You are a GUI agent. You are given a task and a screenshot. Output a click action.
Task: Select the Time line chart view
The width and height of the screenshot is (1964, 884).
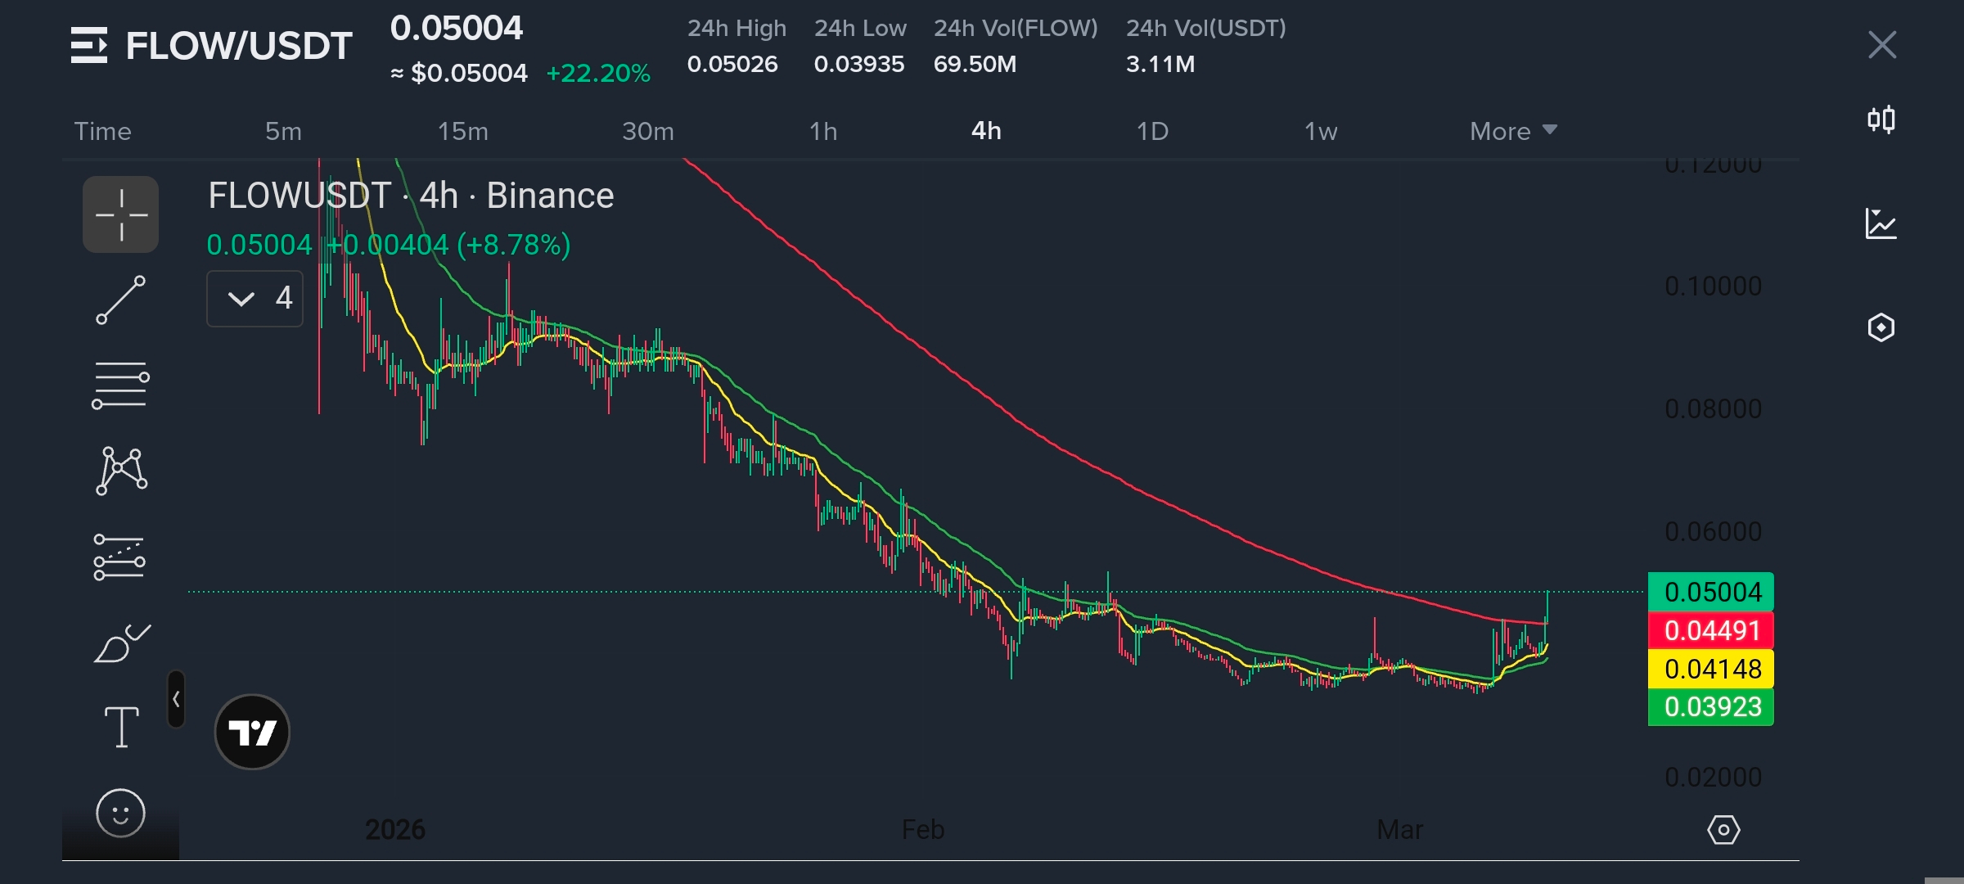point(103,131)
